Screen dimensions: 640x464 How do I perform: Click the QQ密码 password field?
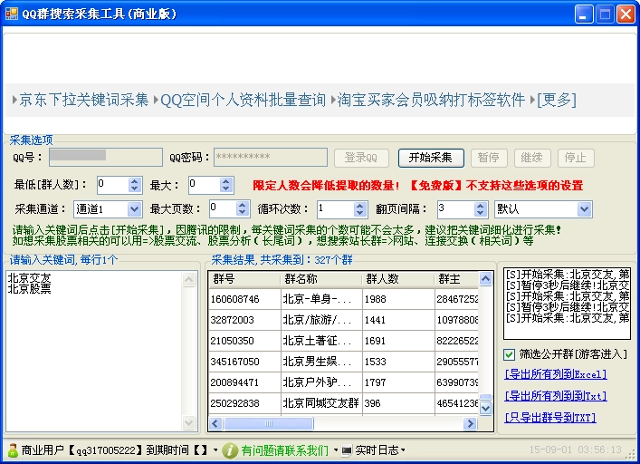(271, 158)
